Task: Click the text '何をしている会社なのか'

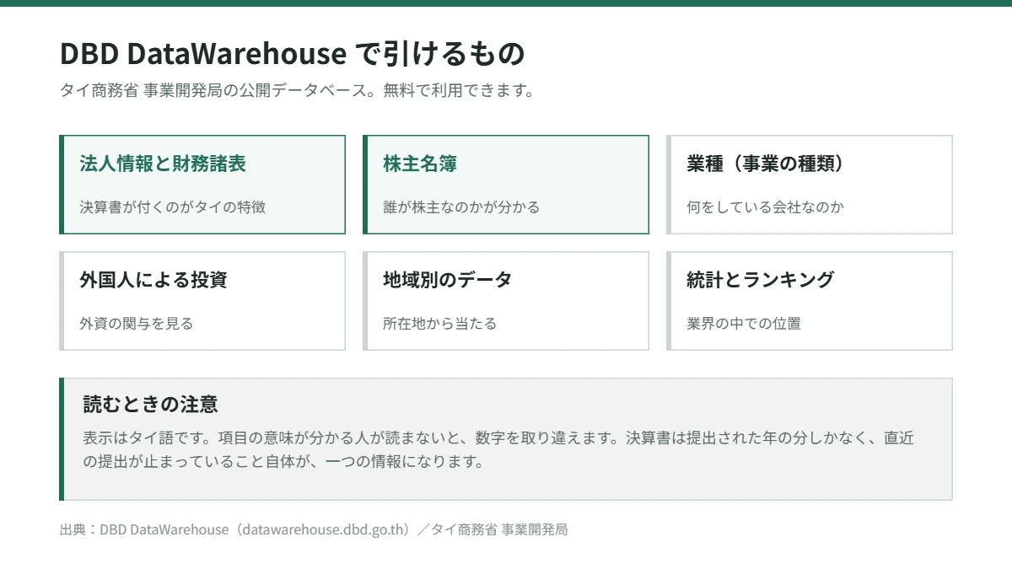Action: coord(765,207)
